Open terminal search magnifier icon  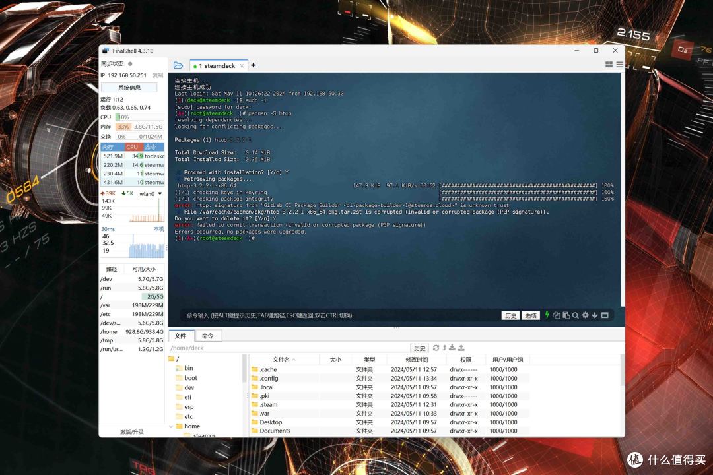coord(575,315)
